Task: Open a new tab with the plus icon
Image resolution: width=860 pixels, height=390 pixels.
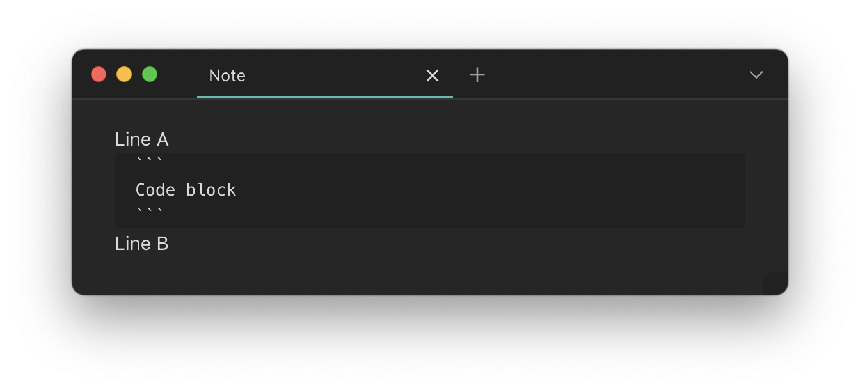Action: 477,75
